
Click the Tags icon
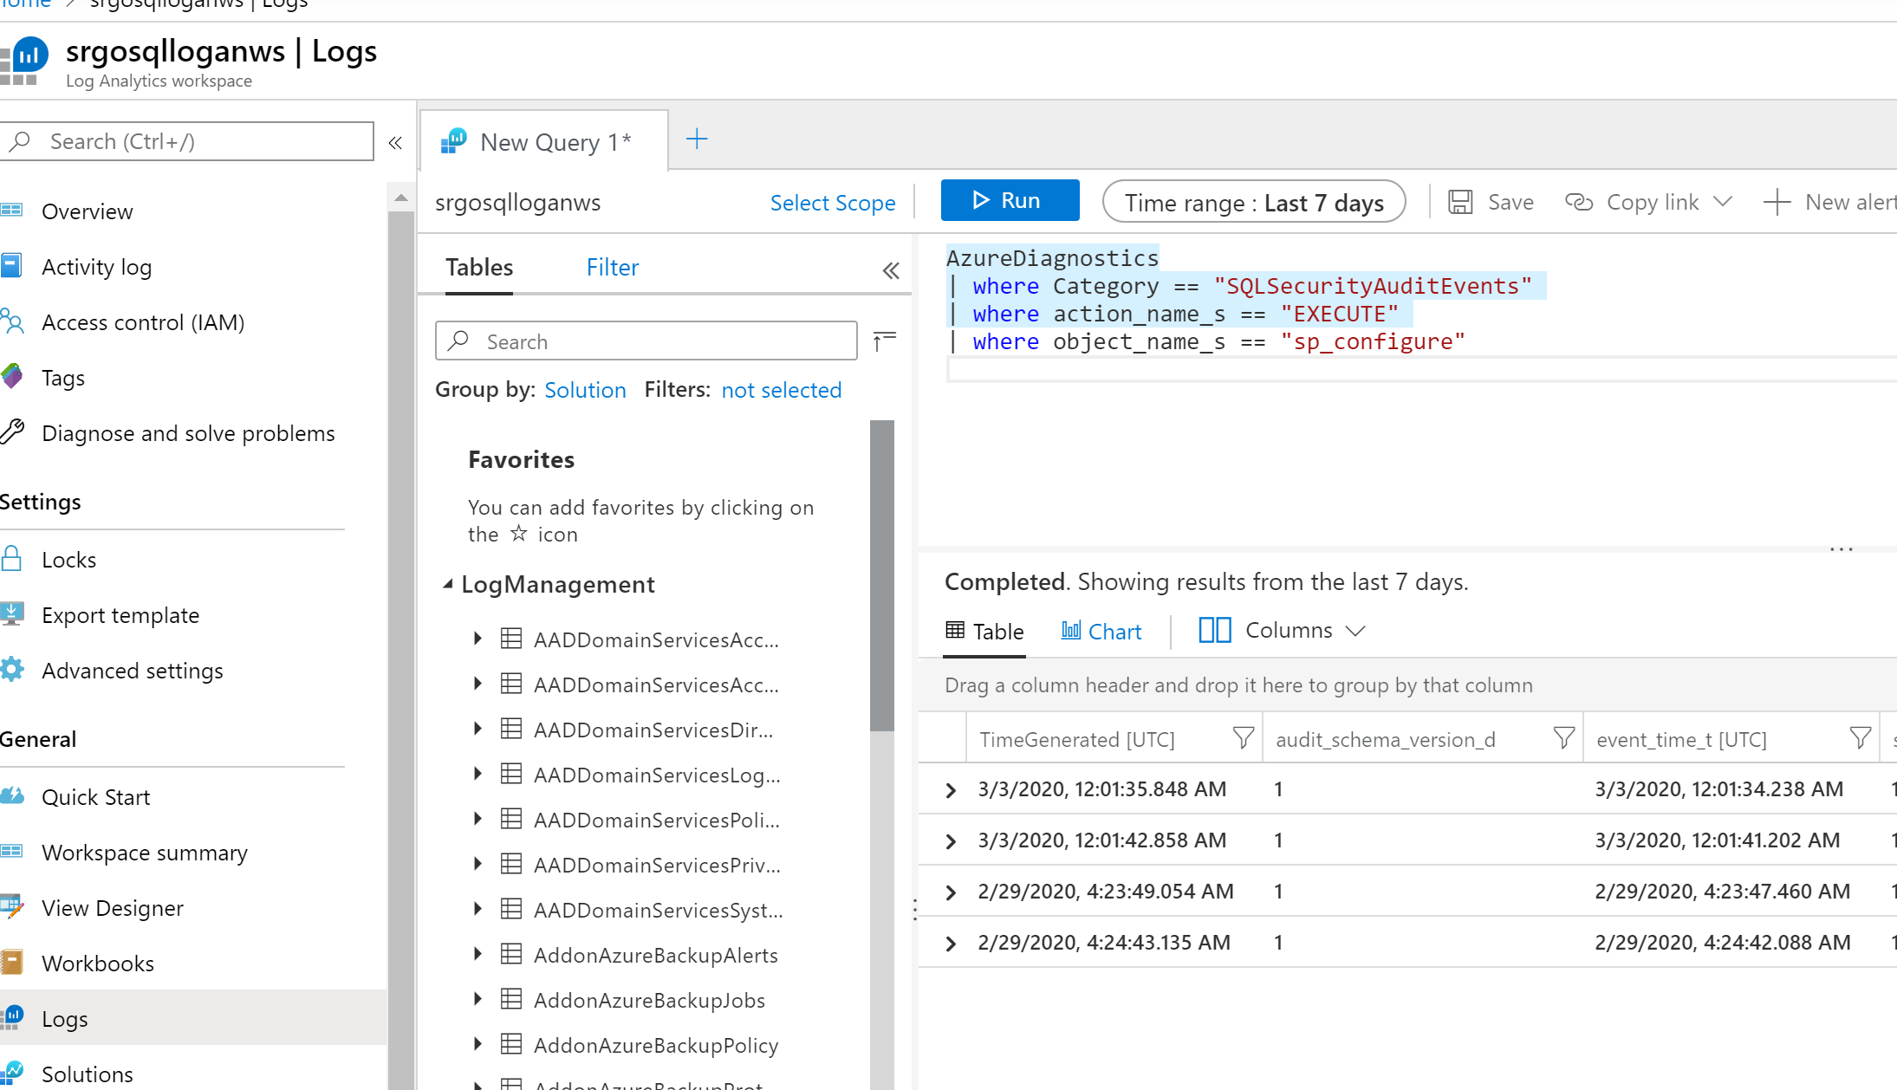click(12, 377)
